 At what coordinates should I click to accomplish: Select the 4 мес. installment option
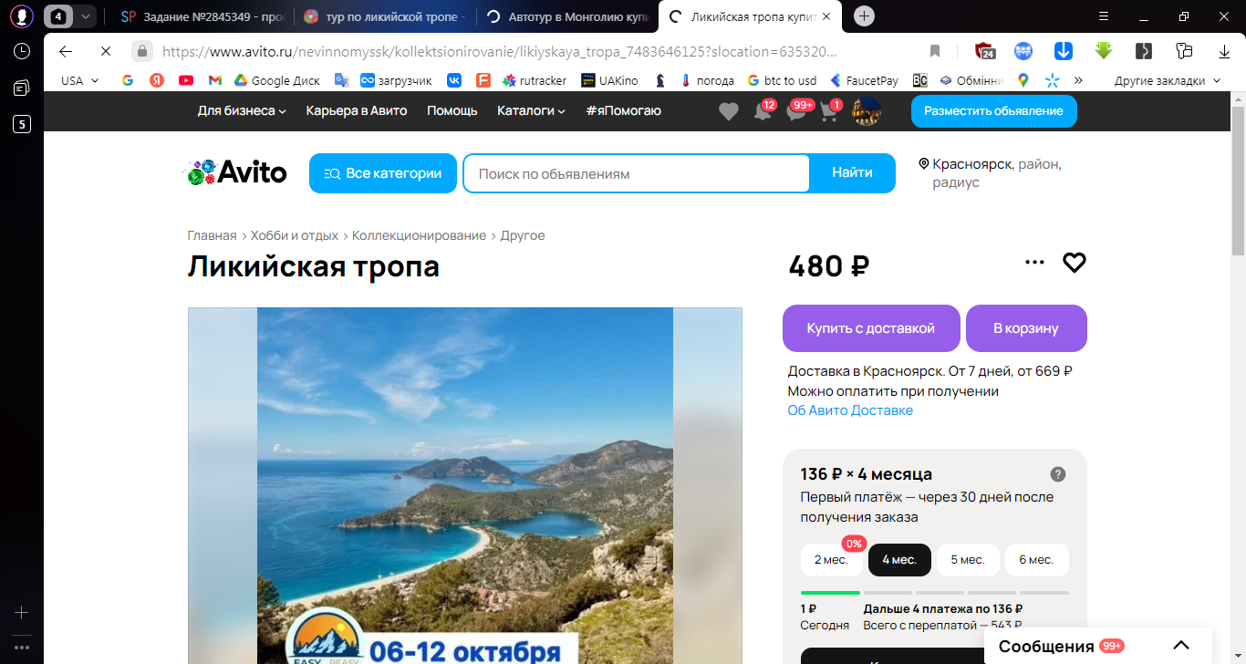coord(899,560)
